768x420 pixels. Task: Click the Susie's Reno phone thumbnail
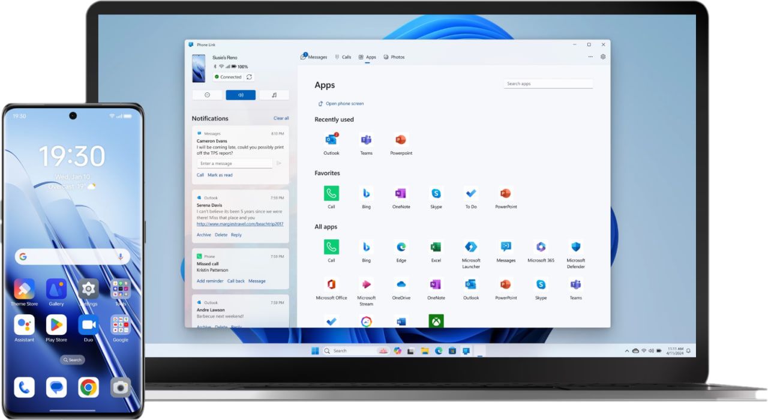[x=199, y=68]
